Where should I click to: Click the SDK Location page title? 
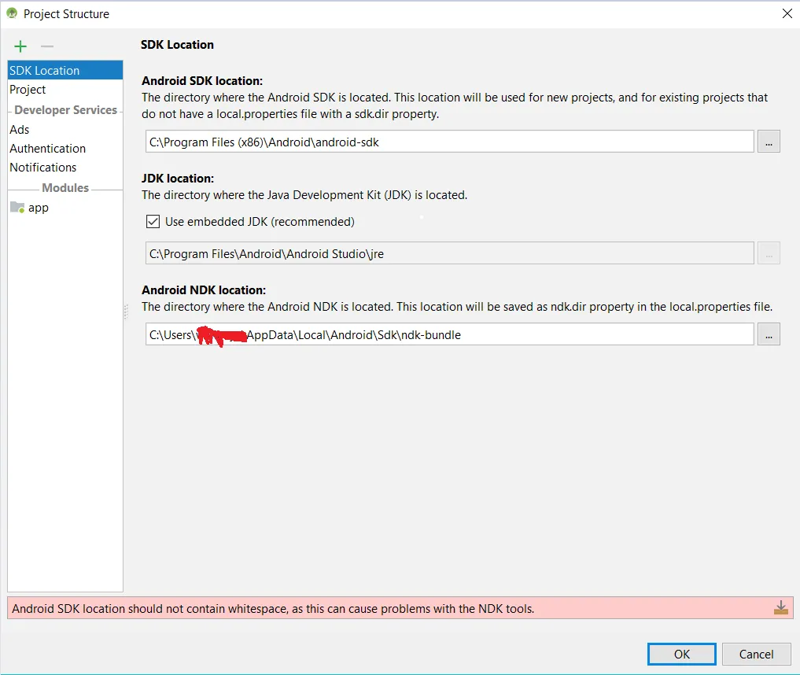177,44
